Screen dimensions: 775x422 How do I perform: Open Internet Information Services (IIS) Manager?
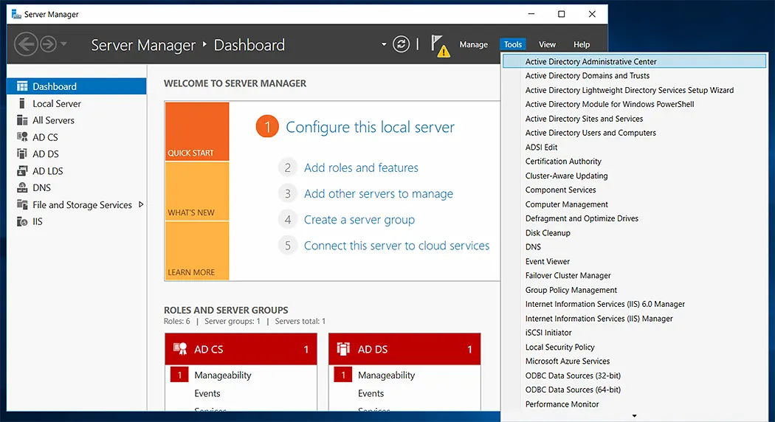634,319
